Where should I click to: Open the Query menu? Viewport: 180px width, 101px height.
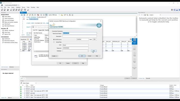point(13,7)
